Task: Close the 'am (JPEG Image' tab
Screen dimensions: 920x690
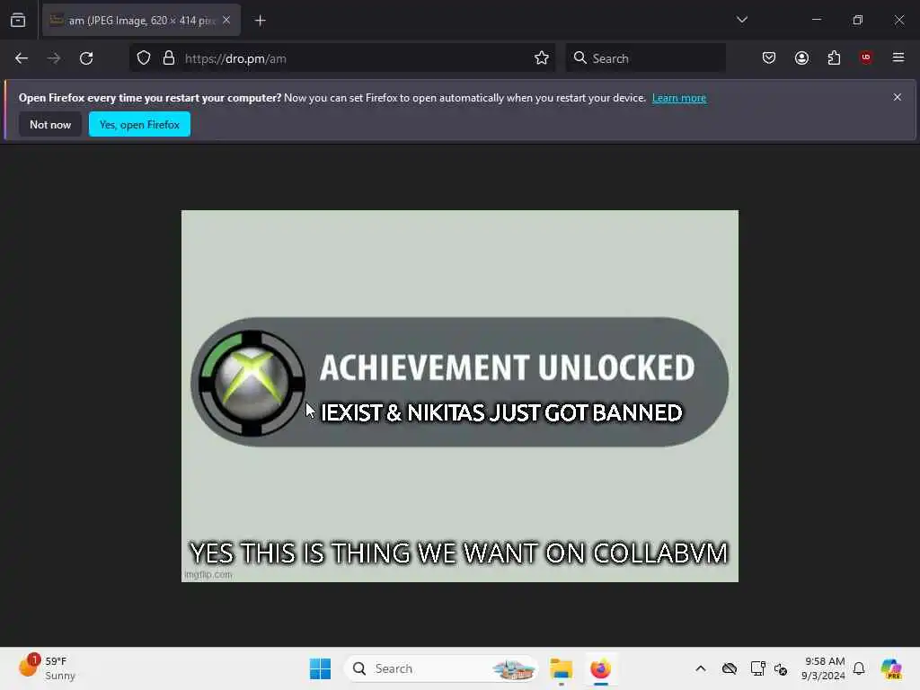Action: tap(226, 21)
